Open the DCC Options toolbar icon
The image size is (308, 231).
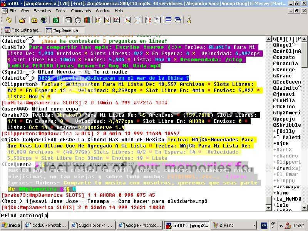click(x=117, y=20)
